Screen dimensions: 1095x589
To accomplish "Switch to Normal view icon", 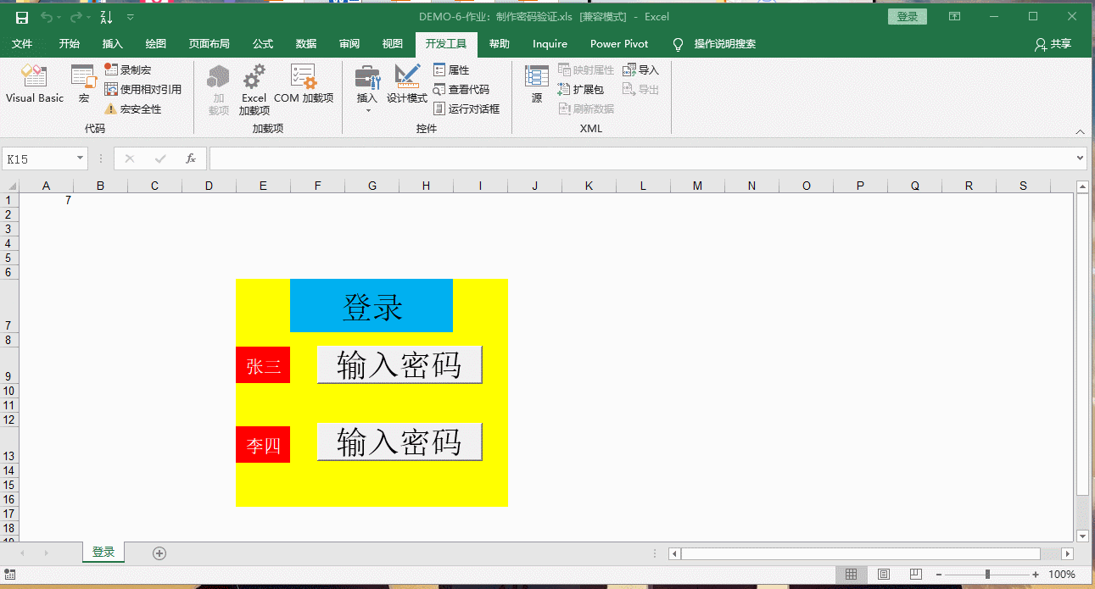I will click(x=851, y=575).
